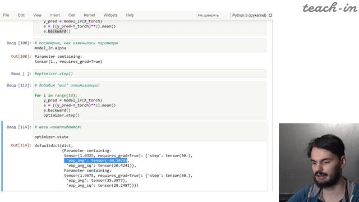Open the Help menu
This screenshot has height=202, width=359.
(x=130, y=15)
